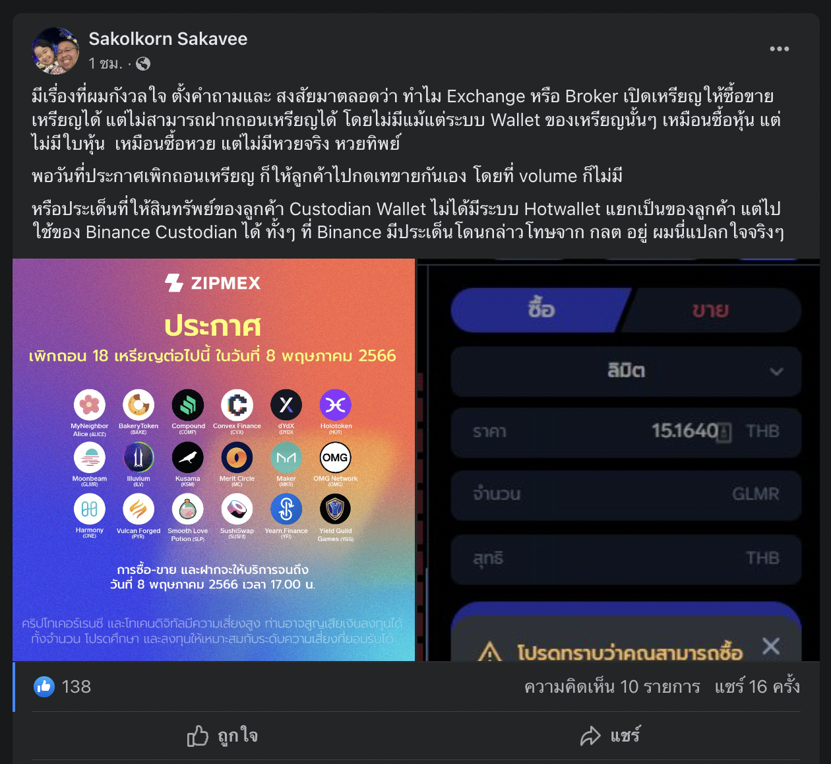
Task: Click the Compound coin icon
Action: point(188,405)
